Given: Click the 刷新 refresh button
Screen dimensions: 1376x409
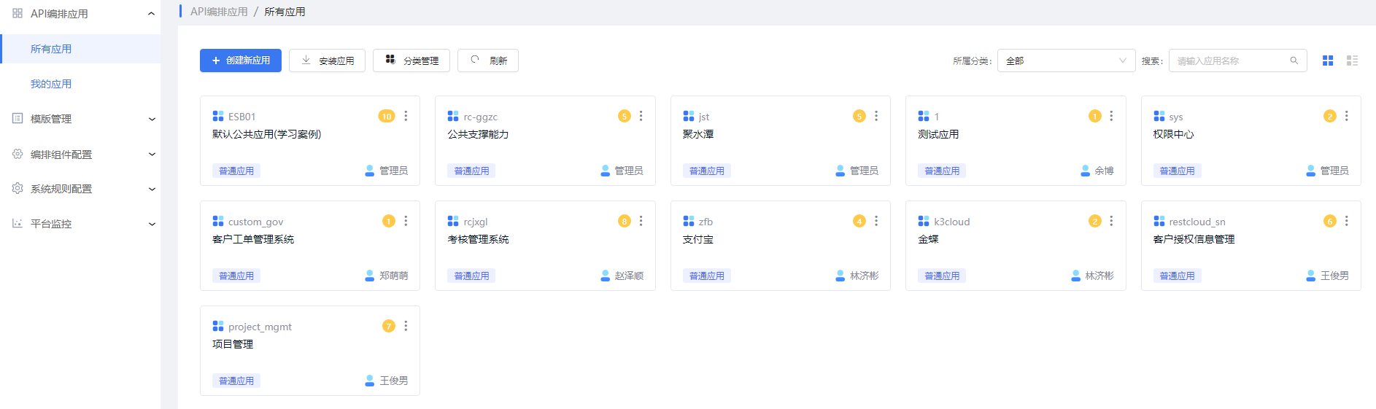Looking at the screenshot, I should pos(488,61).
